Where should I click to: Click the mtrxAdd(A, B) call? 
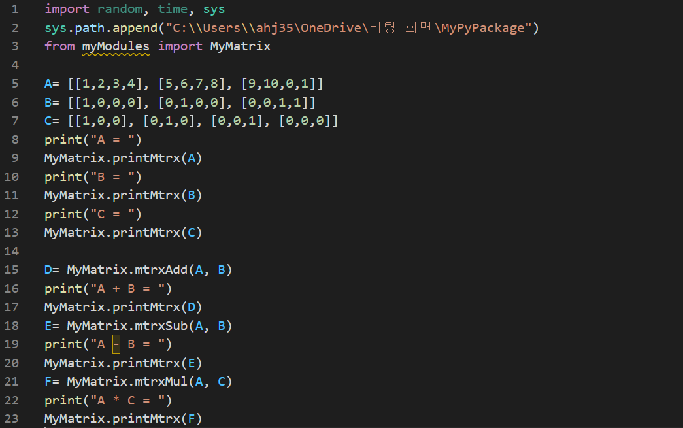tap(184, 270)
